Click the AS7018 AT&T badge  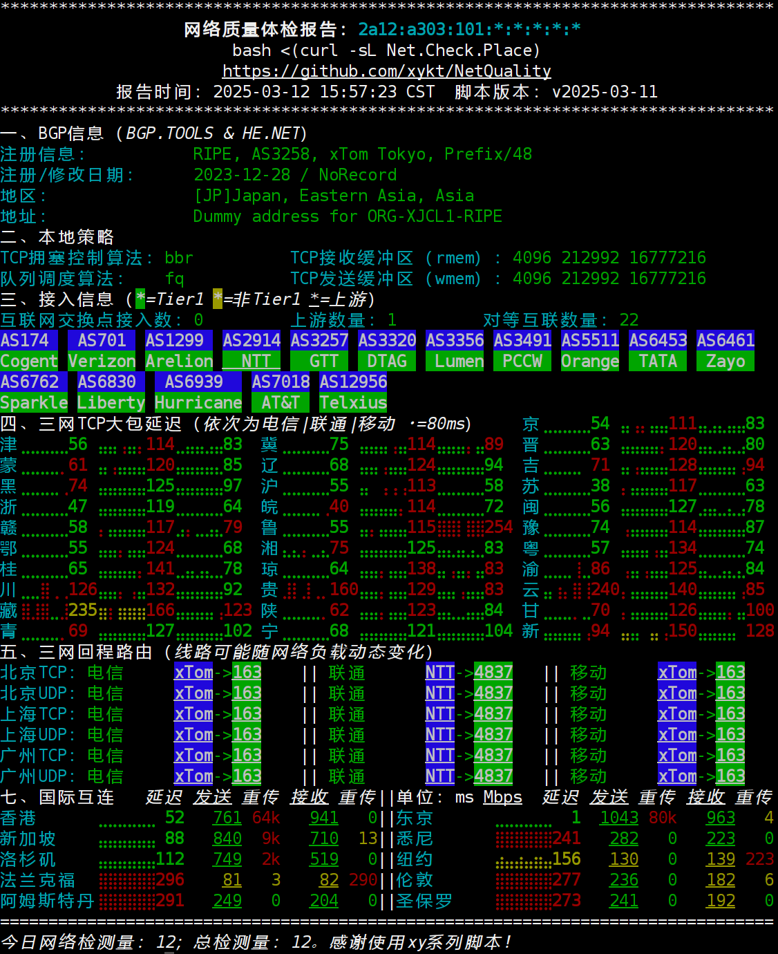coord(280,392)
